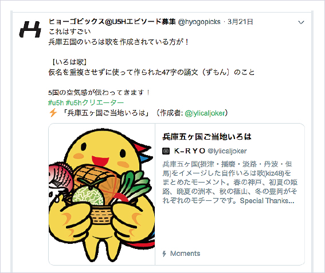Open the card title 兵庫五ヶ国ご当地いろは

[207, 137]
